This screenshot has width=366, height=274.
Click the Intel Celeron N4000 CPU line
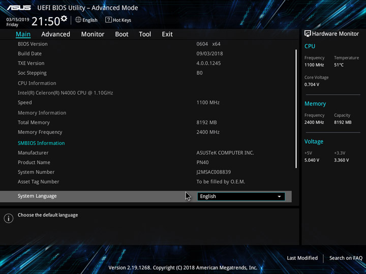click(x=66, y=93)
